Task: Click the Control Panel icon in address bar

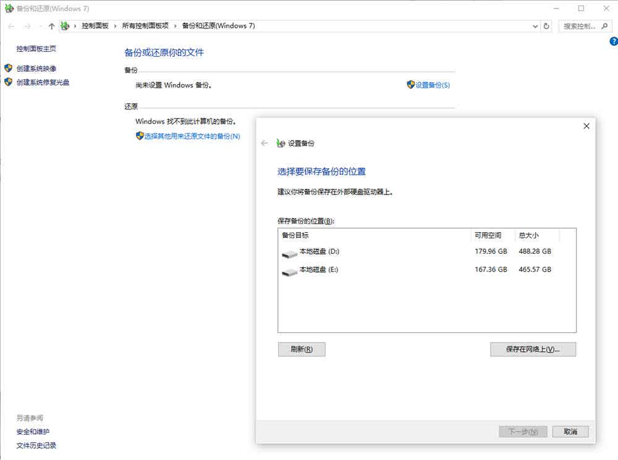Action: 65,26
